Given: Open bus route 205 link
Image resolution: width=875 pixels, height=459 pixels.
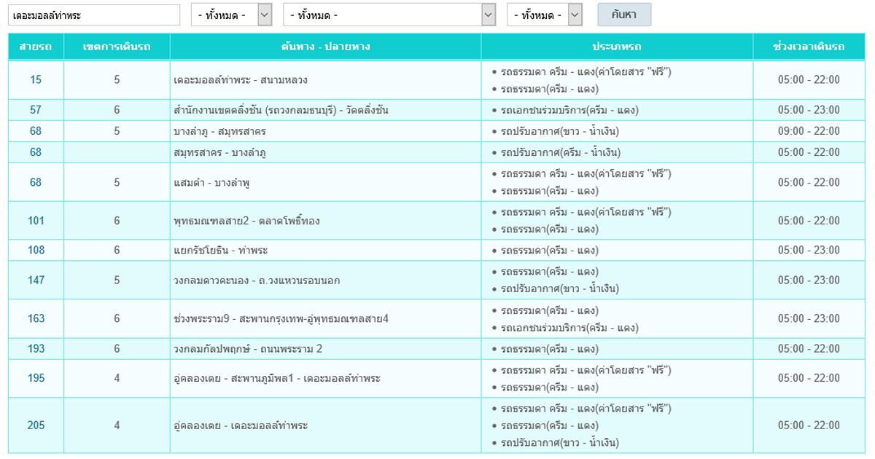Looking at the screenshot, I should [36, 425].
